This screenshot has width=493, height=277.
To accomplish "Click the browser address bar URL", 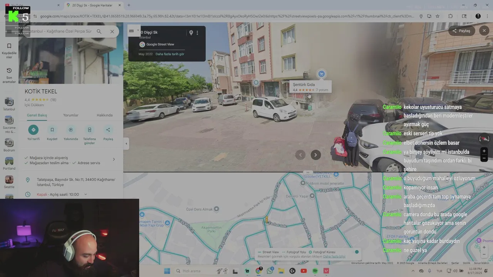I will coord(227,16).
